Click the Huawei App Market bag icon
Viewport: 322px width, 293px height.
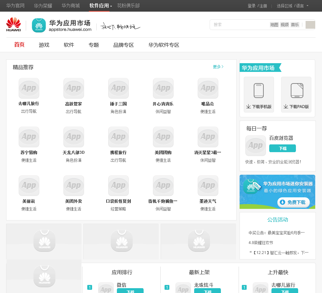39,25
